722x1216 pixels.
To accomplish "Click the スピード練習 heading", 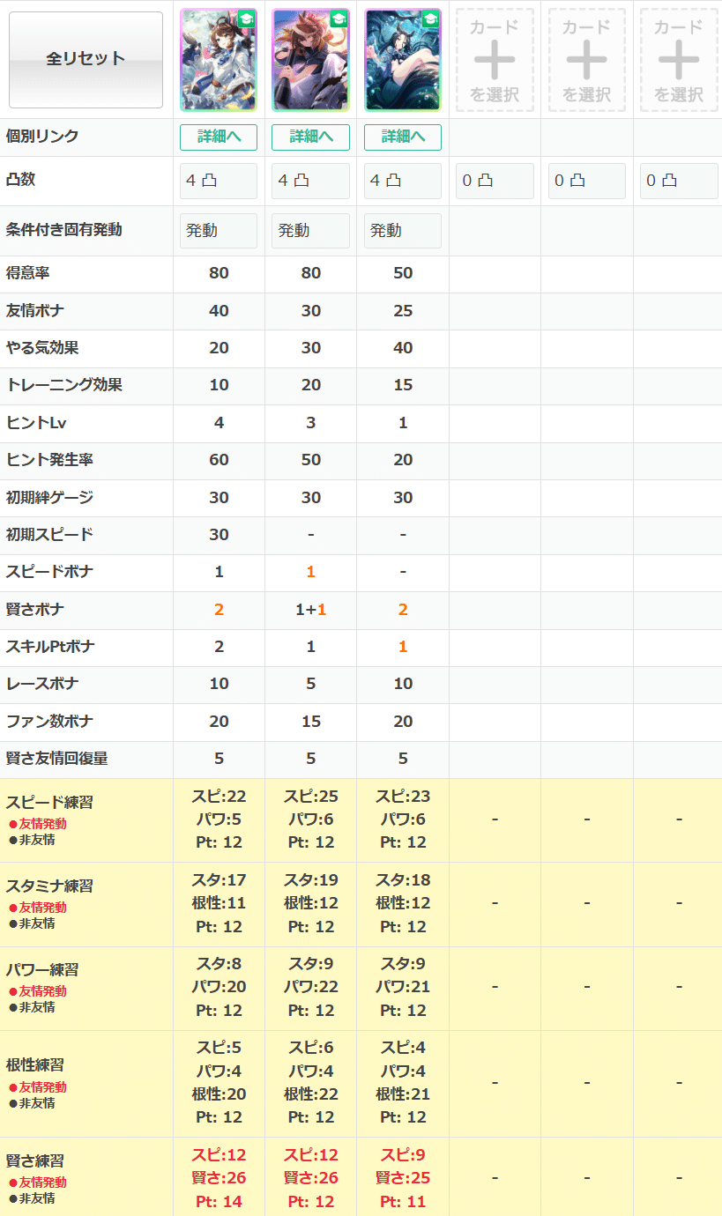I will pos(49,803).
